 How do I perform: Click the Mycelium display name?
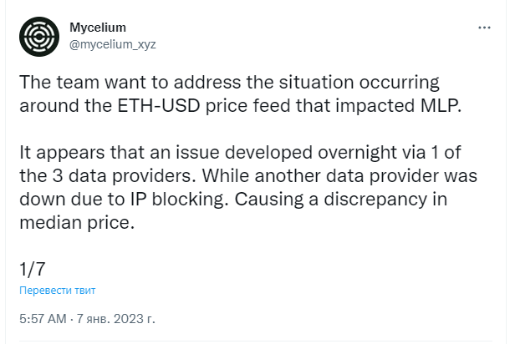pyautogui.click(x=98, y=28)
